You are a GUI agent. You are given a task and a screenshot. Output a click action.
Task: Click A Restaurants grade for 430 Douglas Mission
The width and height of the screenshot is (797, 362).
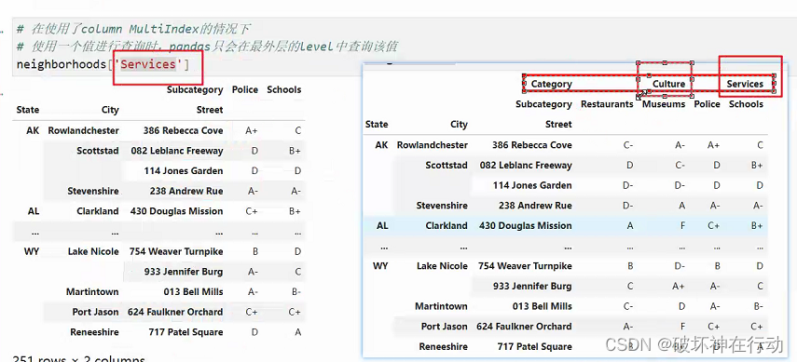click(630, 226)
